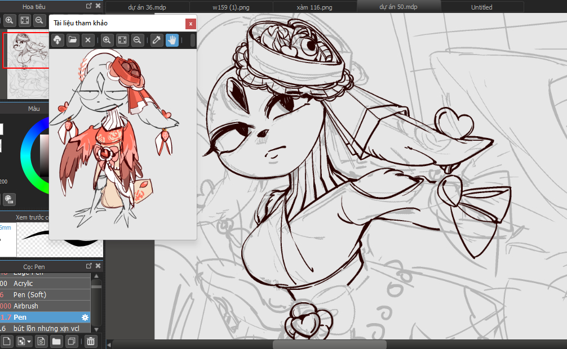Screen dimensions: 567x349
Task: Select the Airbrush brush from the list
Action: pos(26,306)
